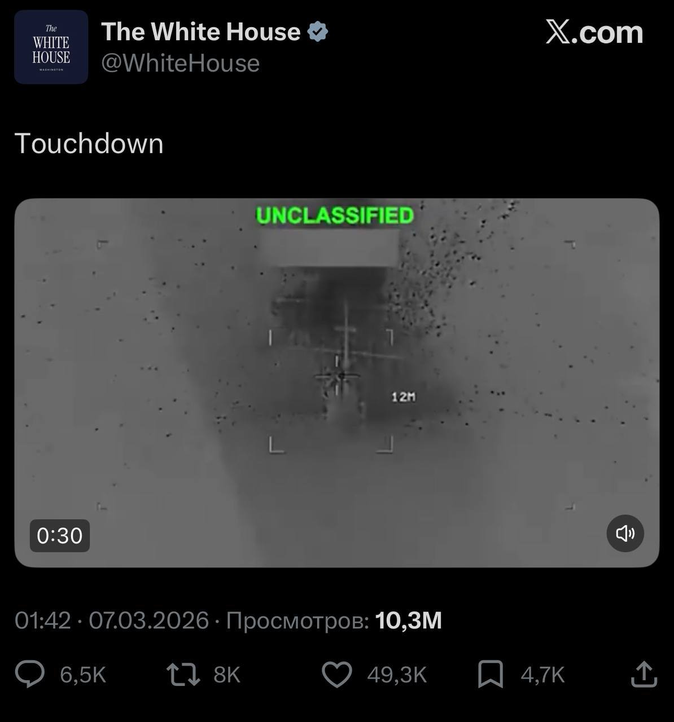
Task: Click the blue verified badge
Action: pos(317,32)
